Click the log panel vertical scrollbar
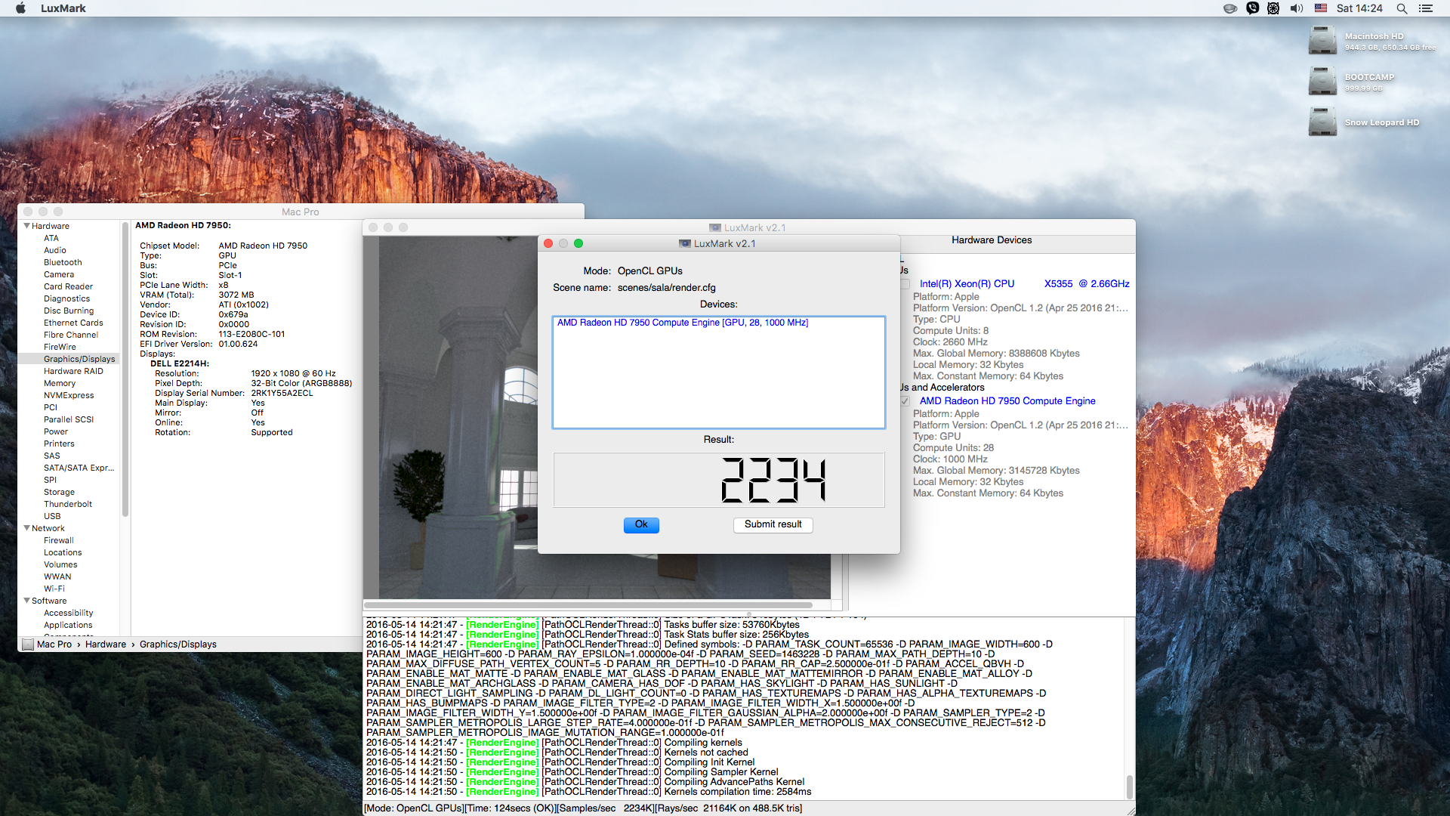 1130,786
